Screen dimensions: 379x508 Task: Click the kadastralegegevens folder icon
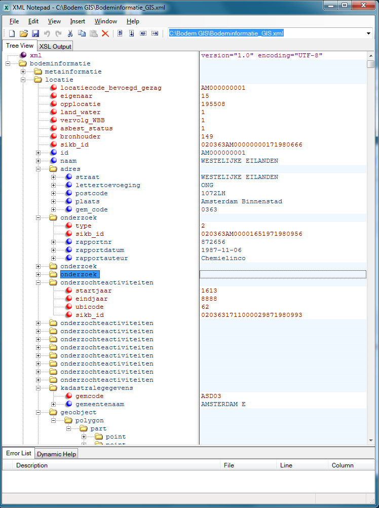(x=53, y=387)
